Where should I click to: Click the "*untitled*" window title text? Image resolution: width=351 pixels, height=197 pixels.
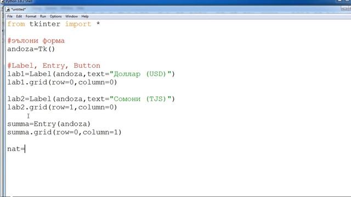19,9
